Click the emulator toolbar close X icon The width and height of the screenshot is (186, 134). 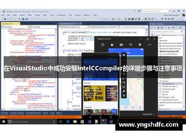(x=124, y=55)
